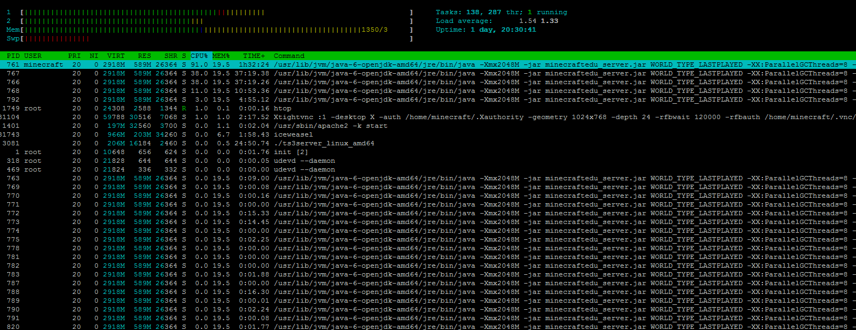This screenshot has width=856, height=330.
Task: Select the java thread row PID 769
Action: coord(428,187)
